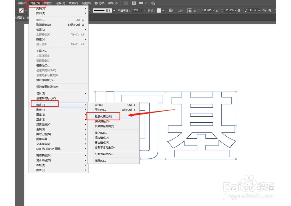The width and height of the screenshot is (291, 206).
Task: Choose 反转路径方向(E) menu item
Action: coord(113,126)
